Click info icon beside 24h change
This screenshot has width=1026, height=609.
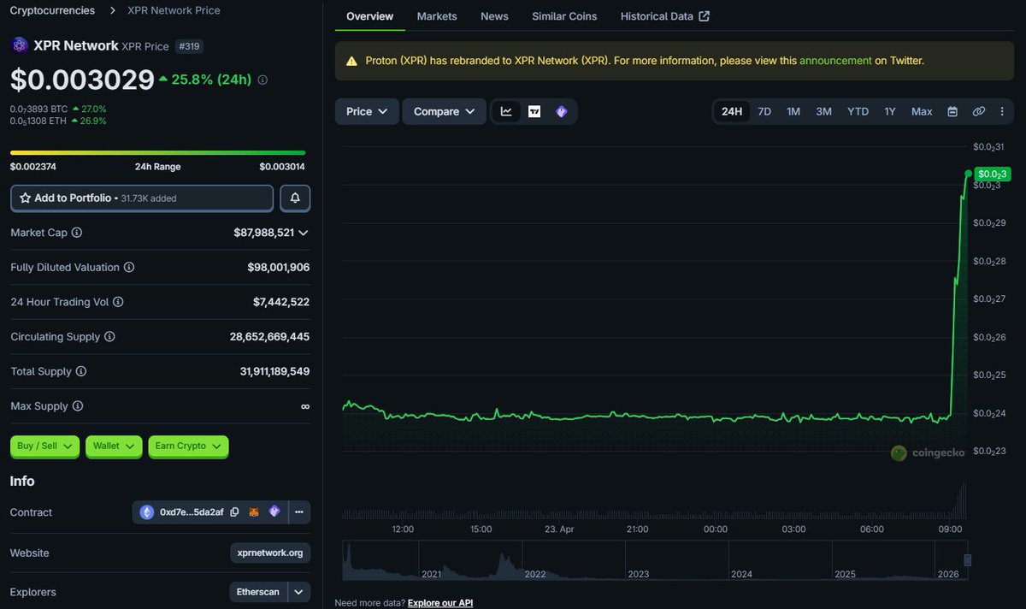(262, 80)
